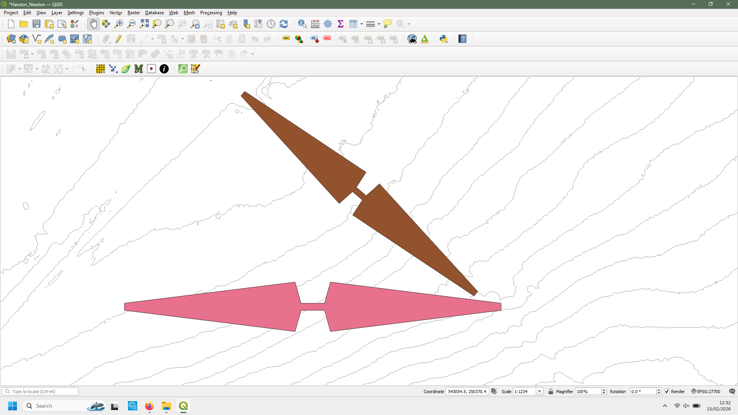The width and height of the screenshot is (738, 415).
Task: Click the Refresh map icon
Action: click(284, 24)
